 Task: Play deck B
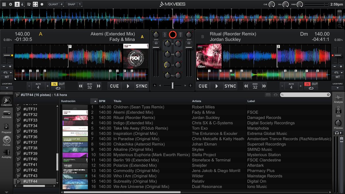[216, 86]
